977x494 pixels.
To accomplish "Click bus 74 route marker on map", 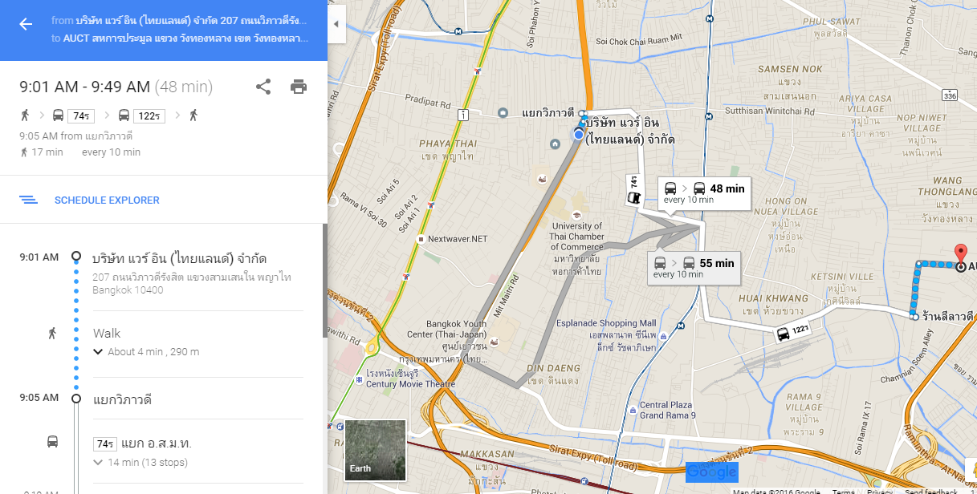I will click(x=634, y=190).
